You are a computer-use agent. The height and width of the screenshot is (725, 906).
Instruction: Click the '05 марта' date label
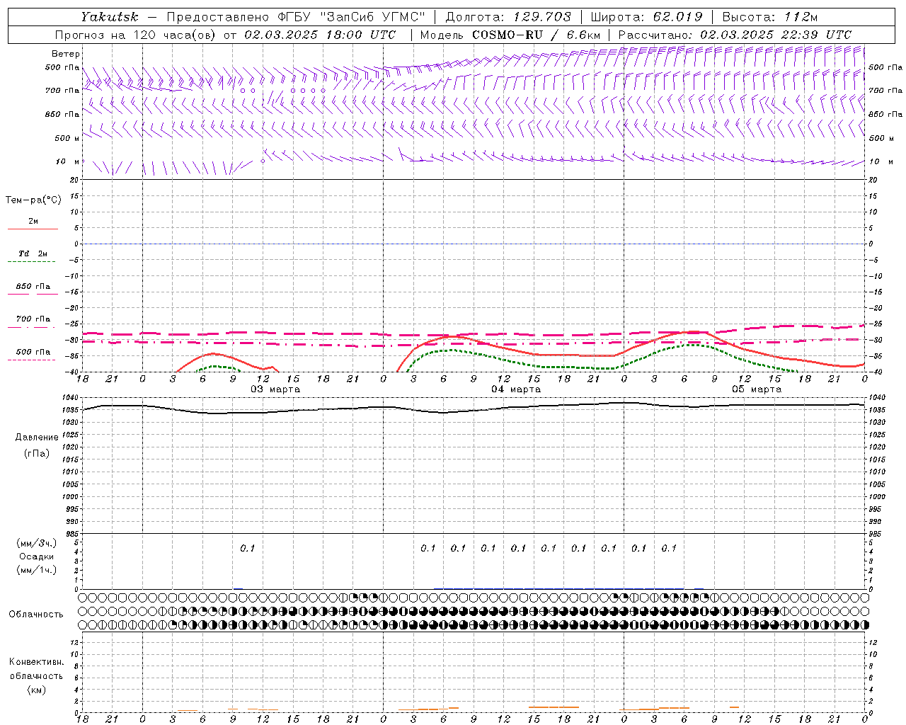(757, 389)
